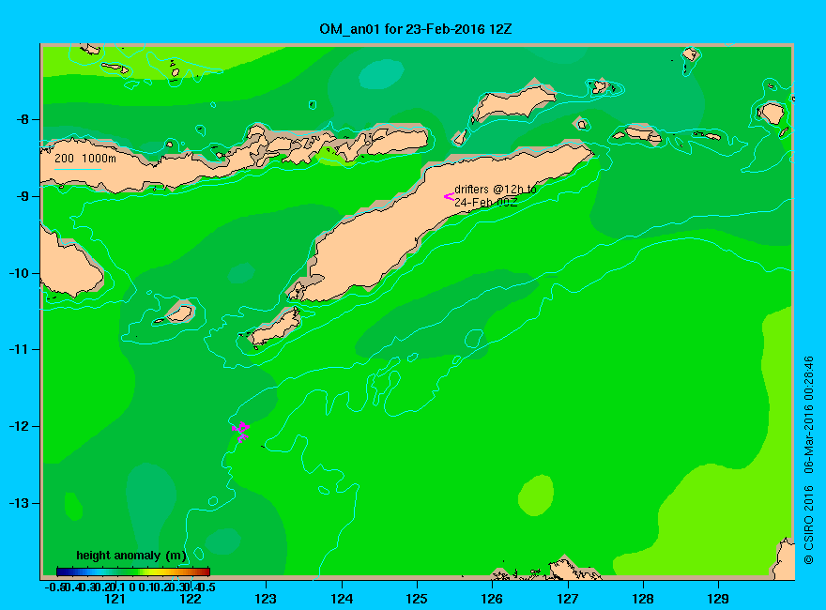Click the "-11" latitude axis label
826x610 pixels.
pos(20,349)
